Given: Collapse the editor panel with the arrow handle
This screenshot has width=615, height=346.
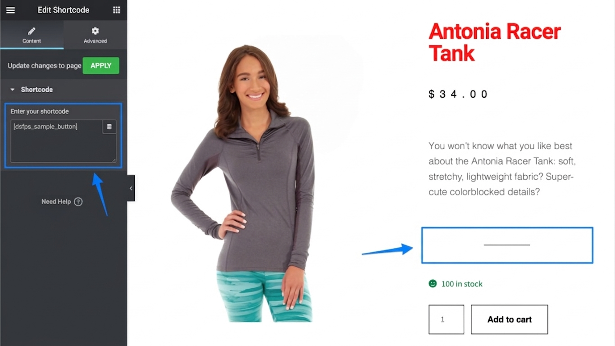Looking at the screenshot, I should coord(131,188).
